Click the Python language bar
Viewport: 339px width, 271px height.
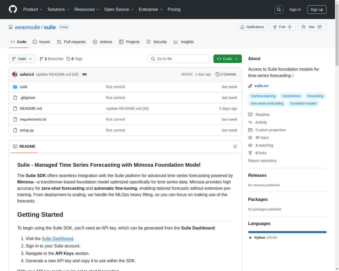pos(287,232)
